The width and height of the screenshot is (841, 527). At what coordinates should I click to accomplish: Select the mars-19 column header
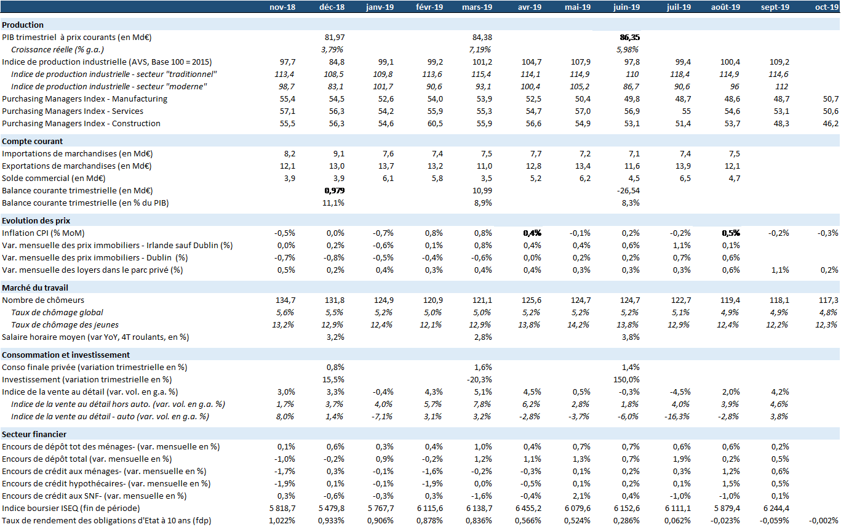477,7
